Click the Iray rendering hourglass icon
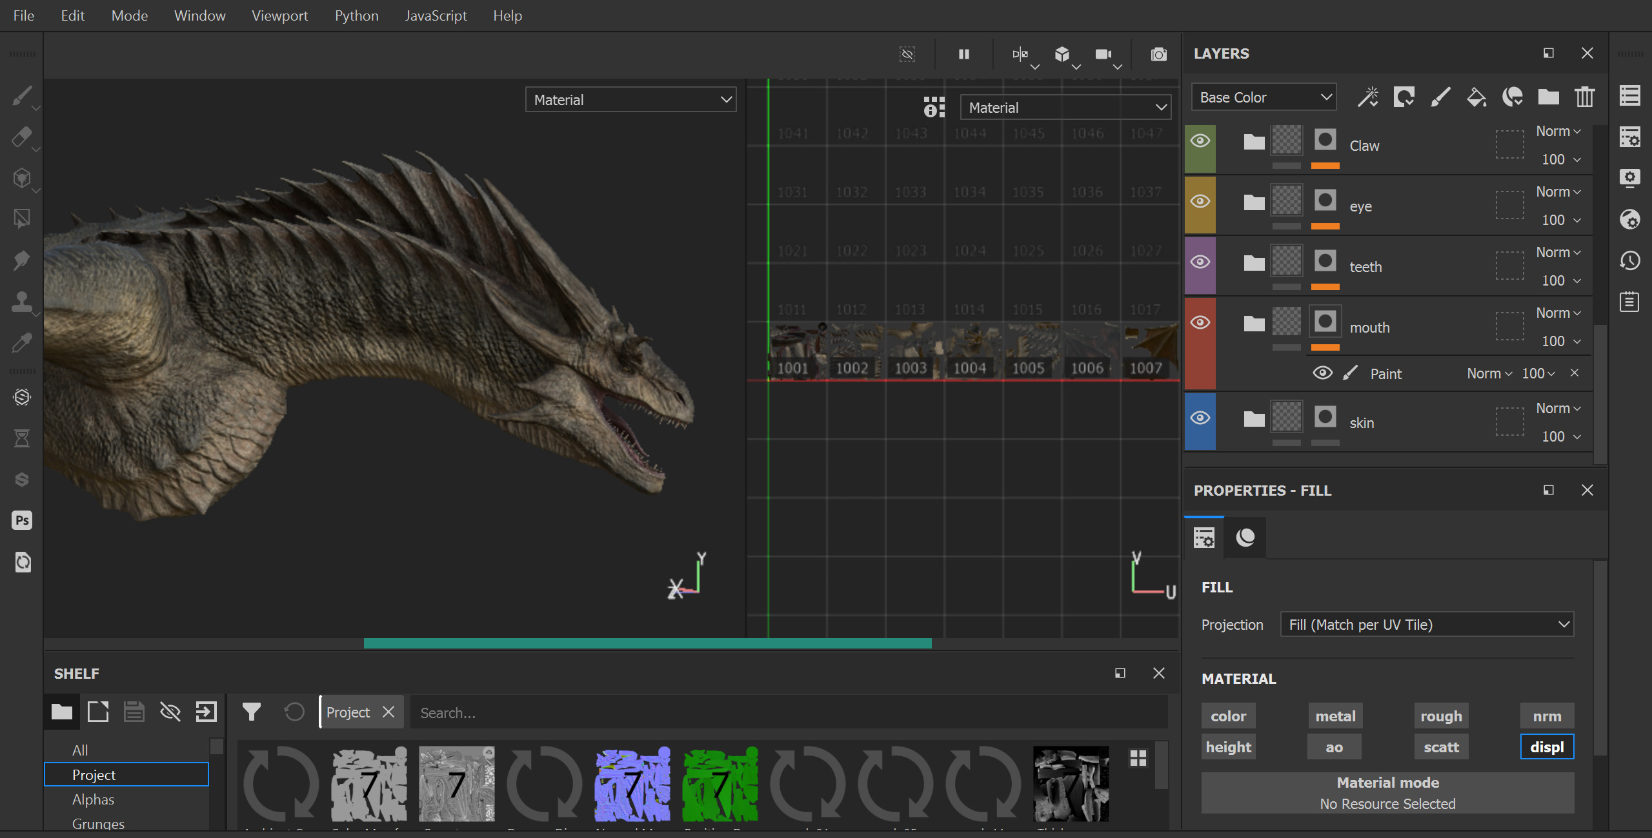Viewport: 1652px width, 838px height. (x=22, y=438)
